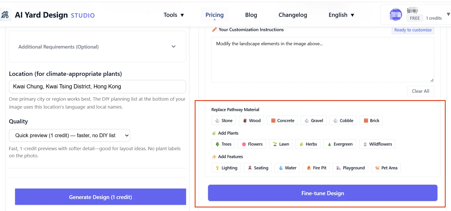Go to the Pricing page
The height and width of the screenshot is (211, 451).
click(x=214, y=15)
